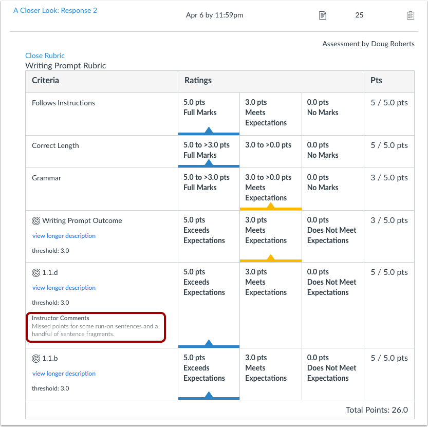Expand longer description for outcome 1.1.d
Image resolution: width=428 pixels, height=427 pixels.
pyautogui.click(x=64, y=288)
